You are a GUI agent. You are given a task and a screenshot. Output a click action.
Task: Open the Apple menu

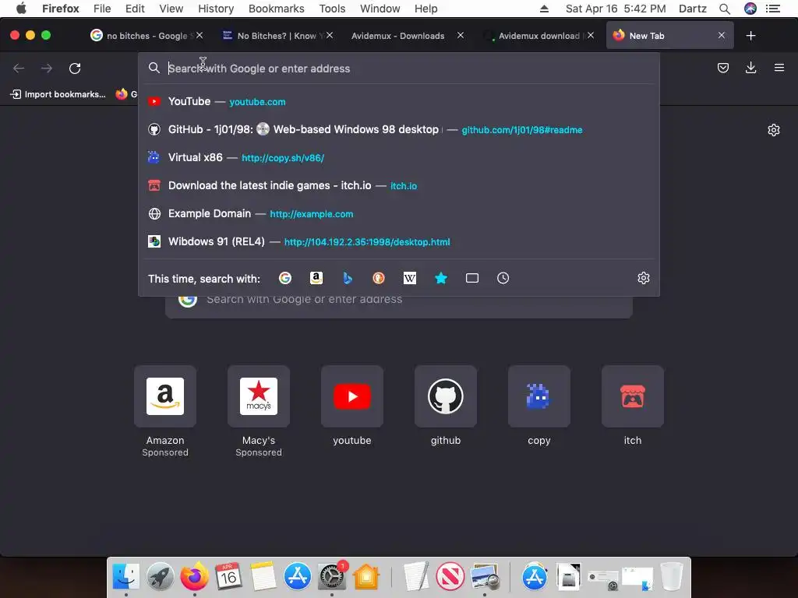tap(21, 9)
